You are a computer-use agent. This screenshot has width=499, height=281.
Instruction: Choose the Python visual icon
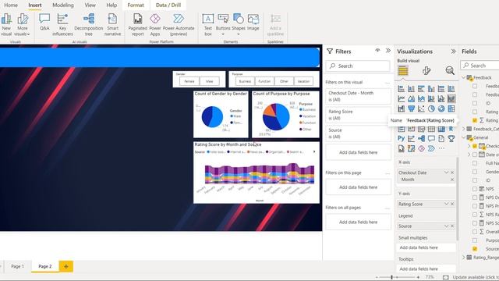tap(402, 139)
